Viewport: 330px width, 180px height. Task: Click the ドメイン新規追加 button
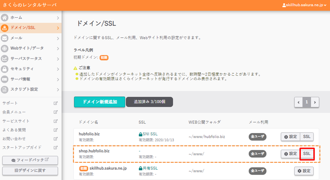pyautogui.click(x=99, y=102)
